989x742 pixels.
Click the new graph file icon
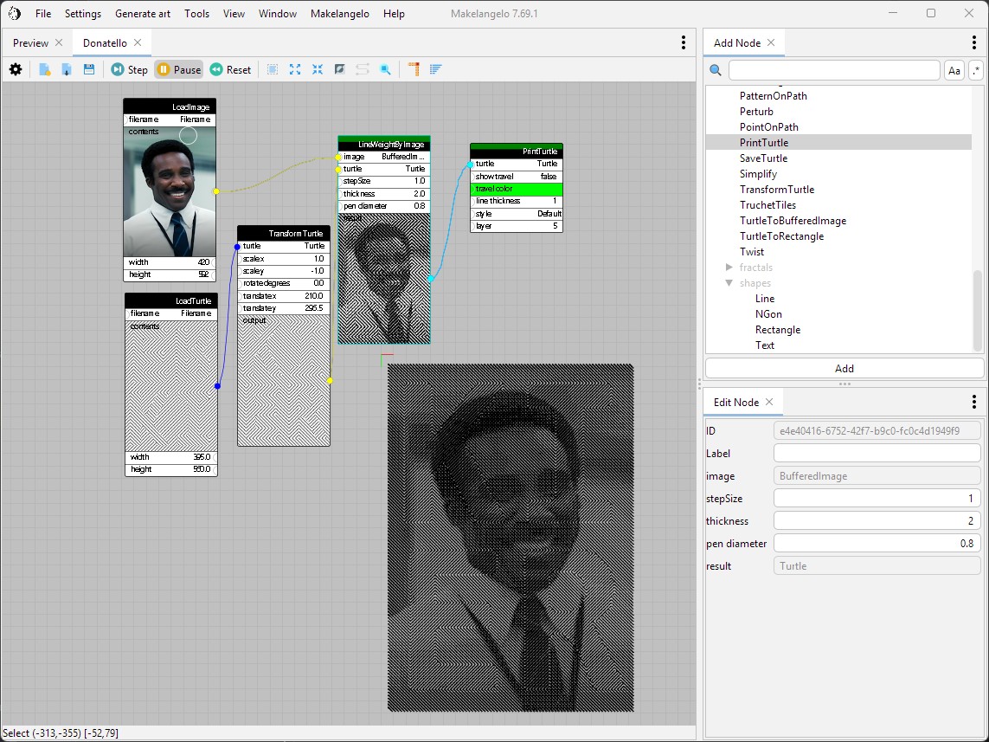point(44,69)
